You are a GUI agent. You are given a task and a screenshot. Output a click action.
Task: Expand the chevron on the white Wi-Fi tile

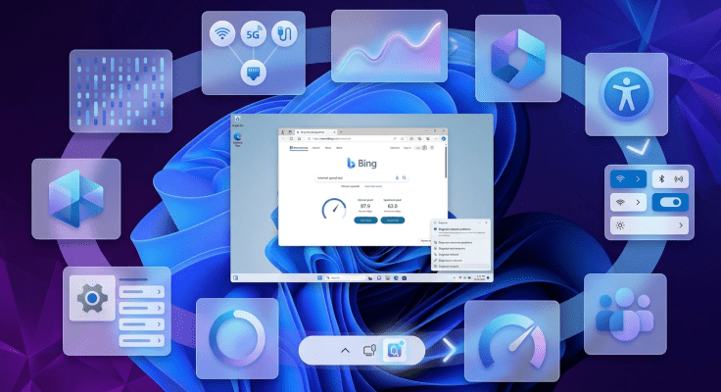point(638,202)
